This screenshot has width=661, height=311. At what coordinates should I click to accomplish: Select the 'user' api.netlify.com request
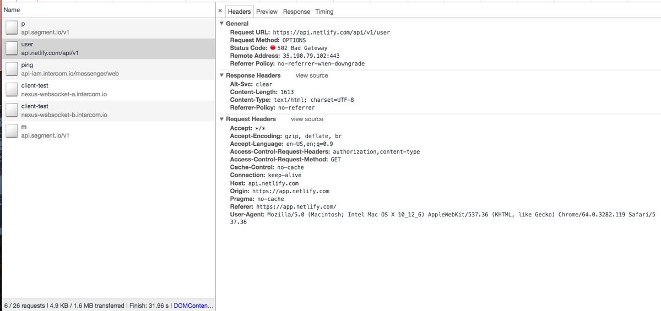click(107, 48)
